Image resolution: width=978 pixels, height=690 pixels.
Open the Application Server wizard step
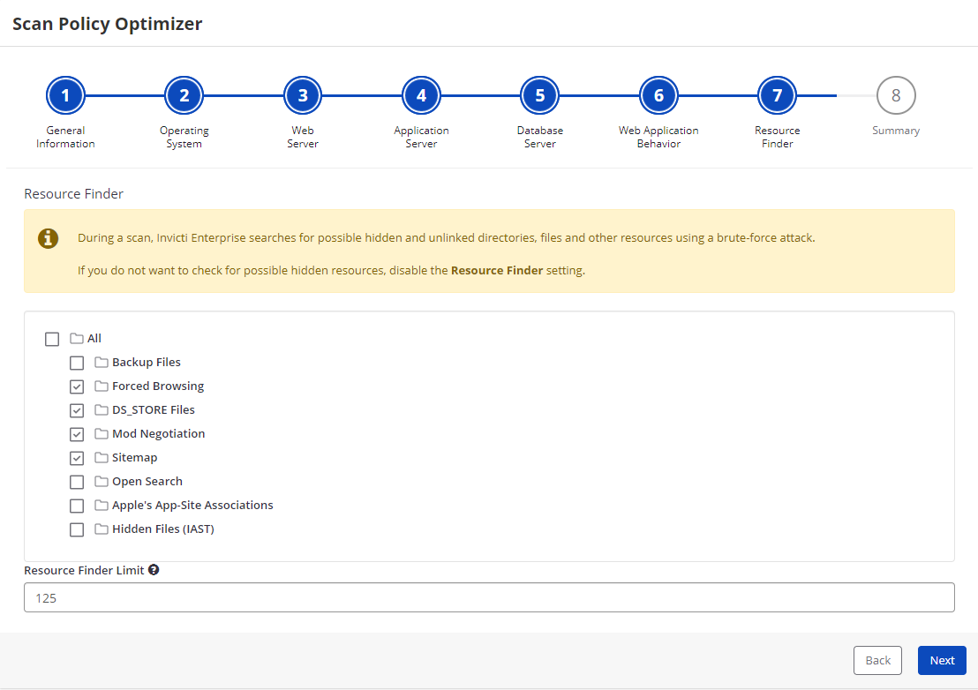pyautogui.click(x=421, y=94)
